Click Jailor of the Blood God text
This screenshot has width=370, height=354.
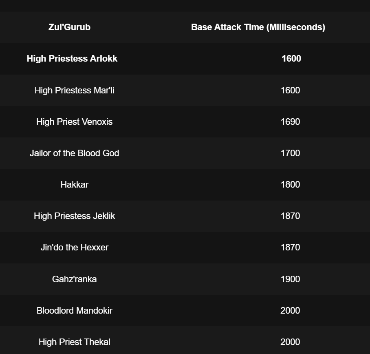coord(74,153)
